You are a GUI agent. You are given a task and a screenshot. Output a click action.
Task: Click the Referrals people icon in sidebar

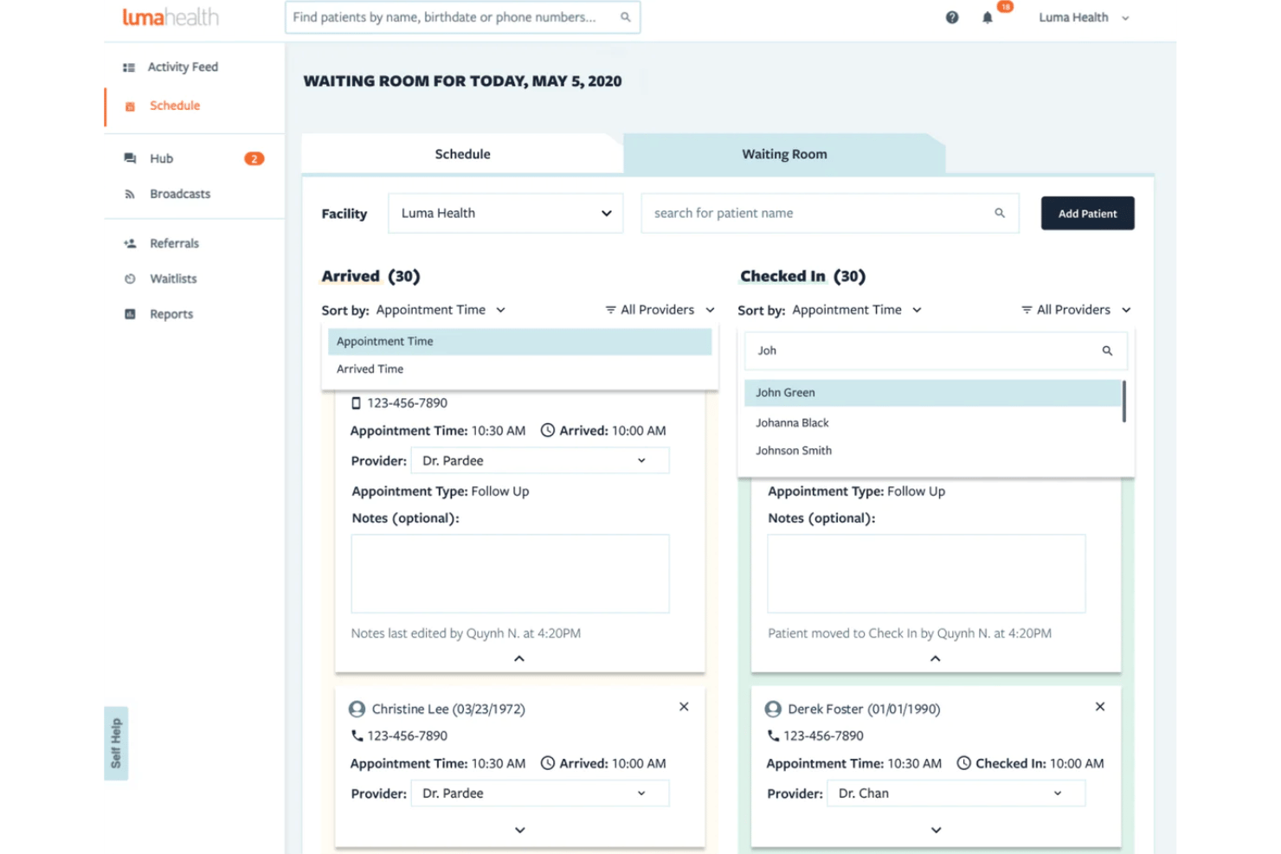pos(130,244)
